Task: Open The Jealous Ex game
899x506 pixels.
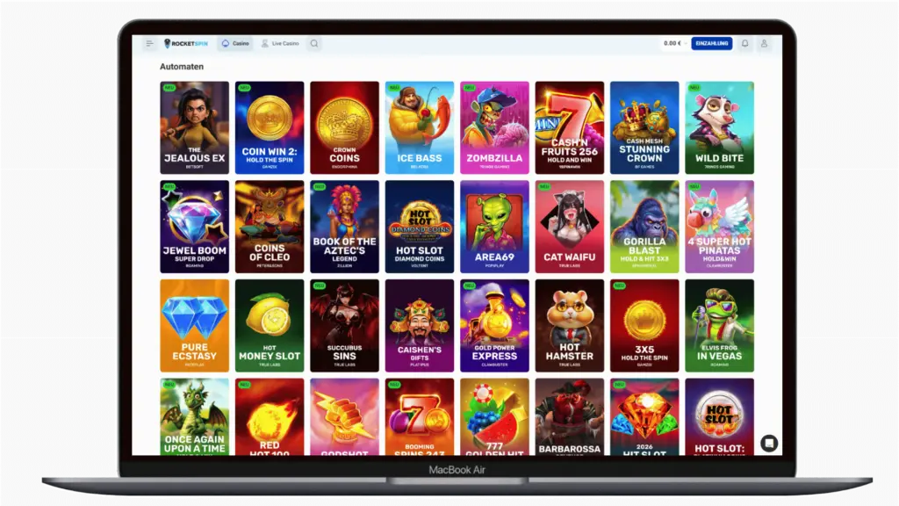Action: 194,127
